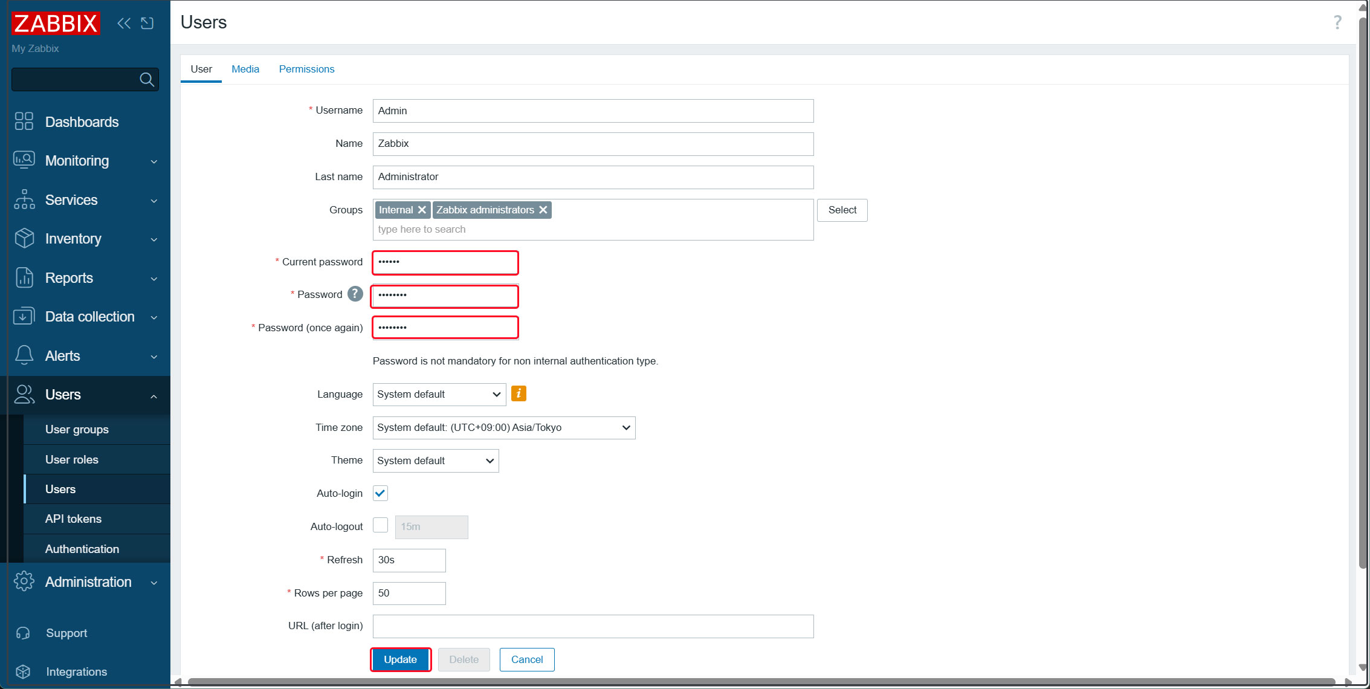This screenshot has height=689, width=1370.
Task: Click the URL (after login) field
Action: click(x=592, y=626)
